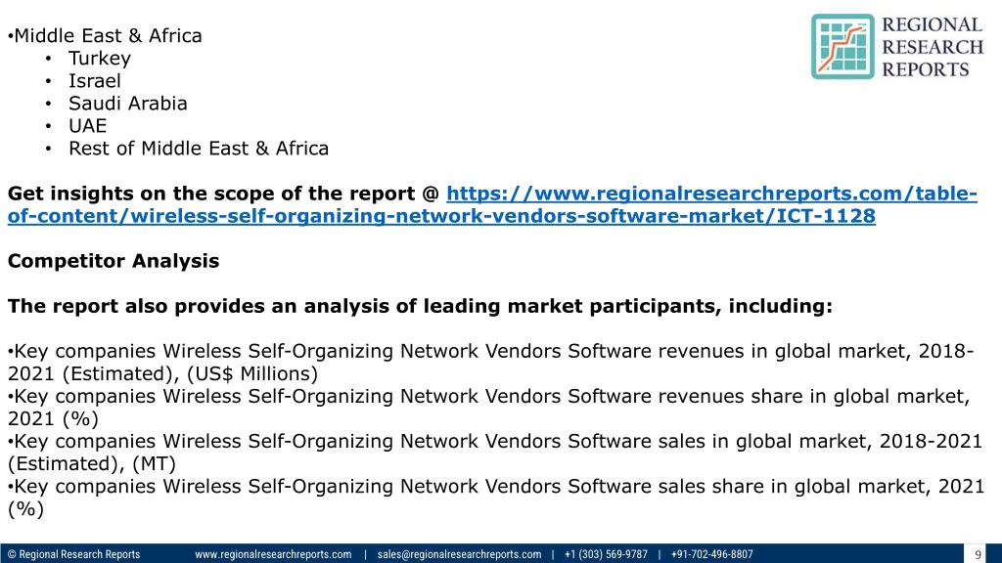
Task: Click the Middle East & Africa heading
Action: 106,36
